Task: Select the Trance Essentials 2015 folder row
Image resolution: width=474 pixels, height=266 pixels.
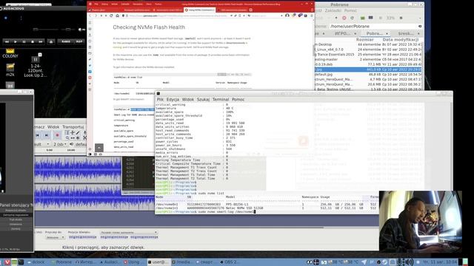Action: click(368, 54)
